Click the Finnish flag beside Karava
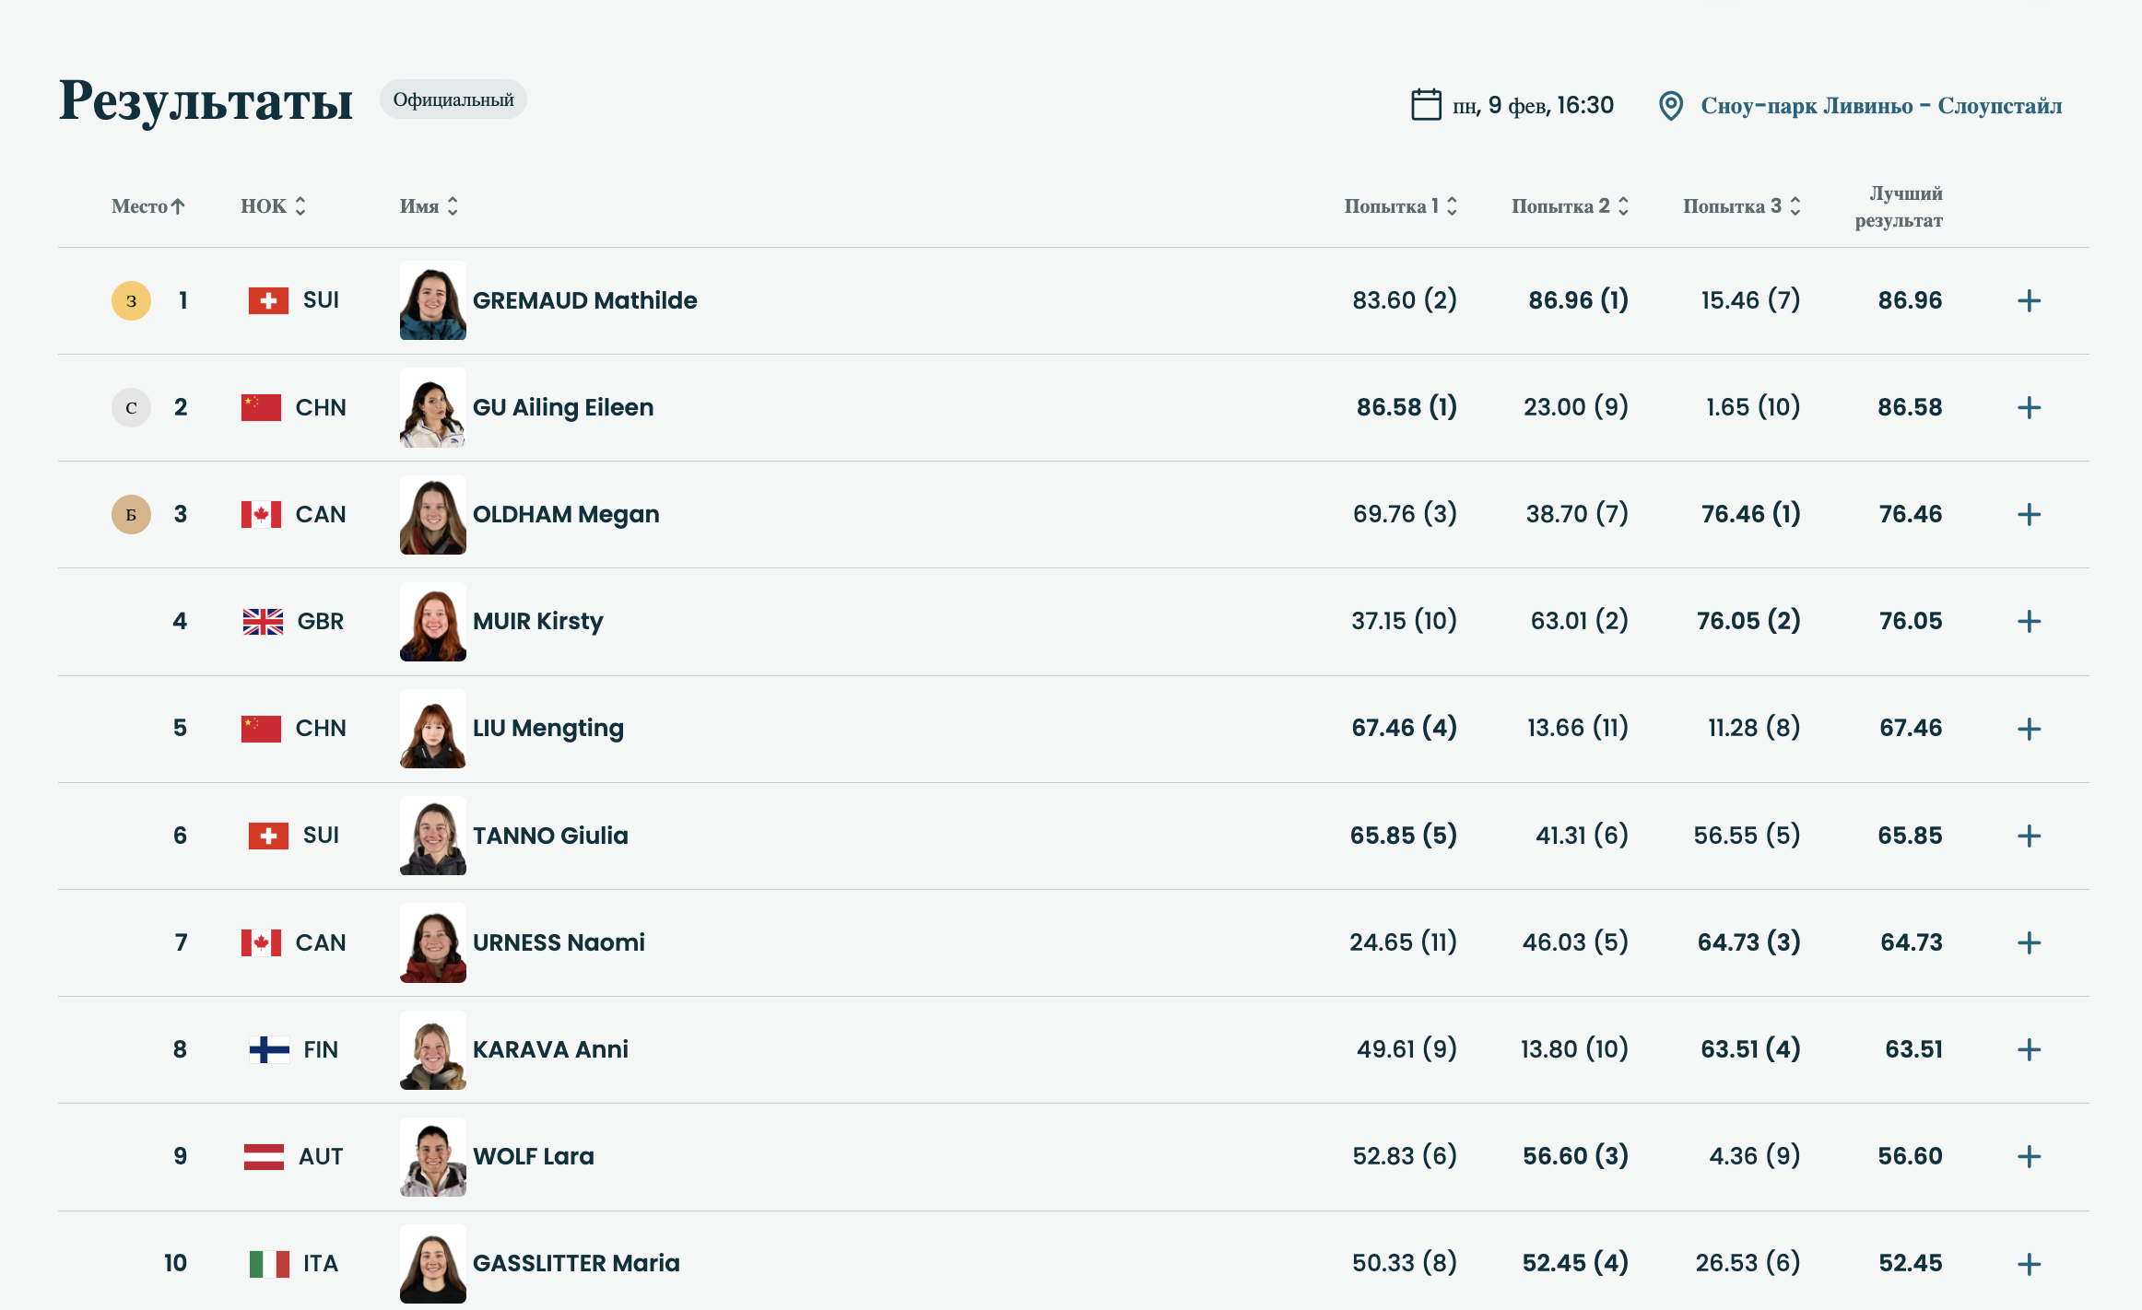The image size is (2142, 1310). (x=269, y=1049)
